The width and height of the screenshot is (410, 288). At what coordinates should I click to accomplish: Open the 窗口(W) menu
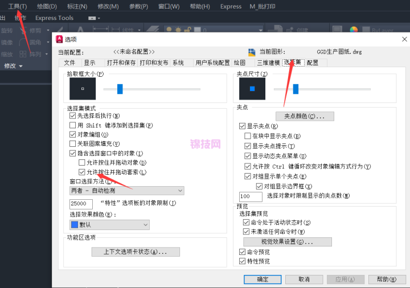(x=169, y=6)
